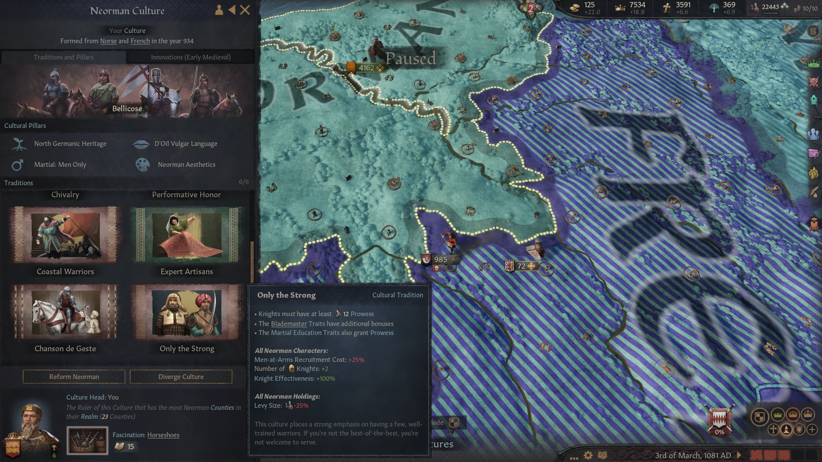The image size is (822, 462).
Task: Select the Traditions and Pillars tab
Action: tap(63, 57)
